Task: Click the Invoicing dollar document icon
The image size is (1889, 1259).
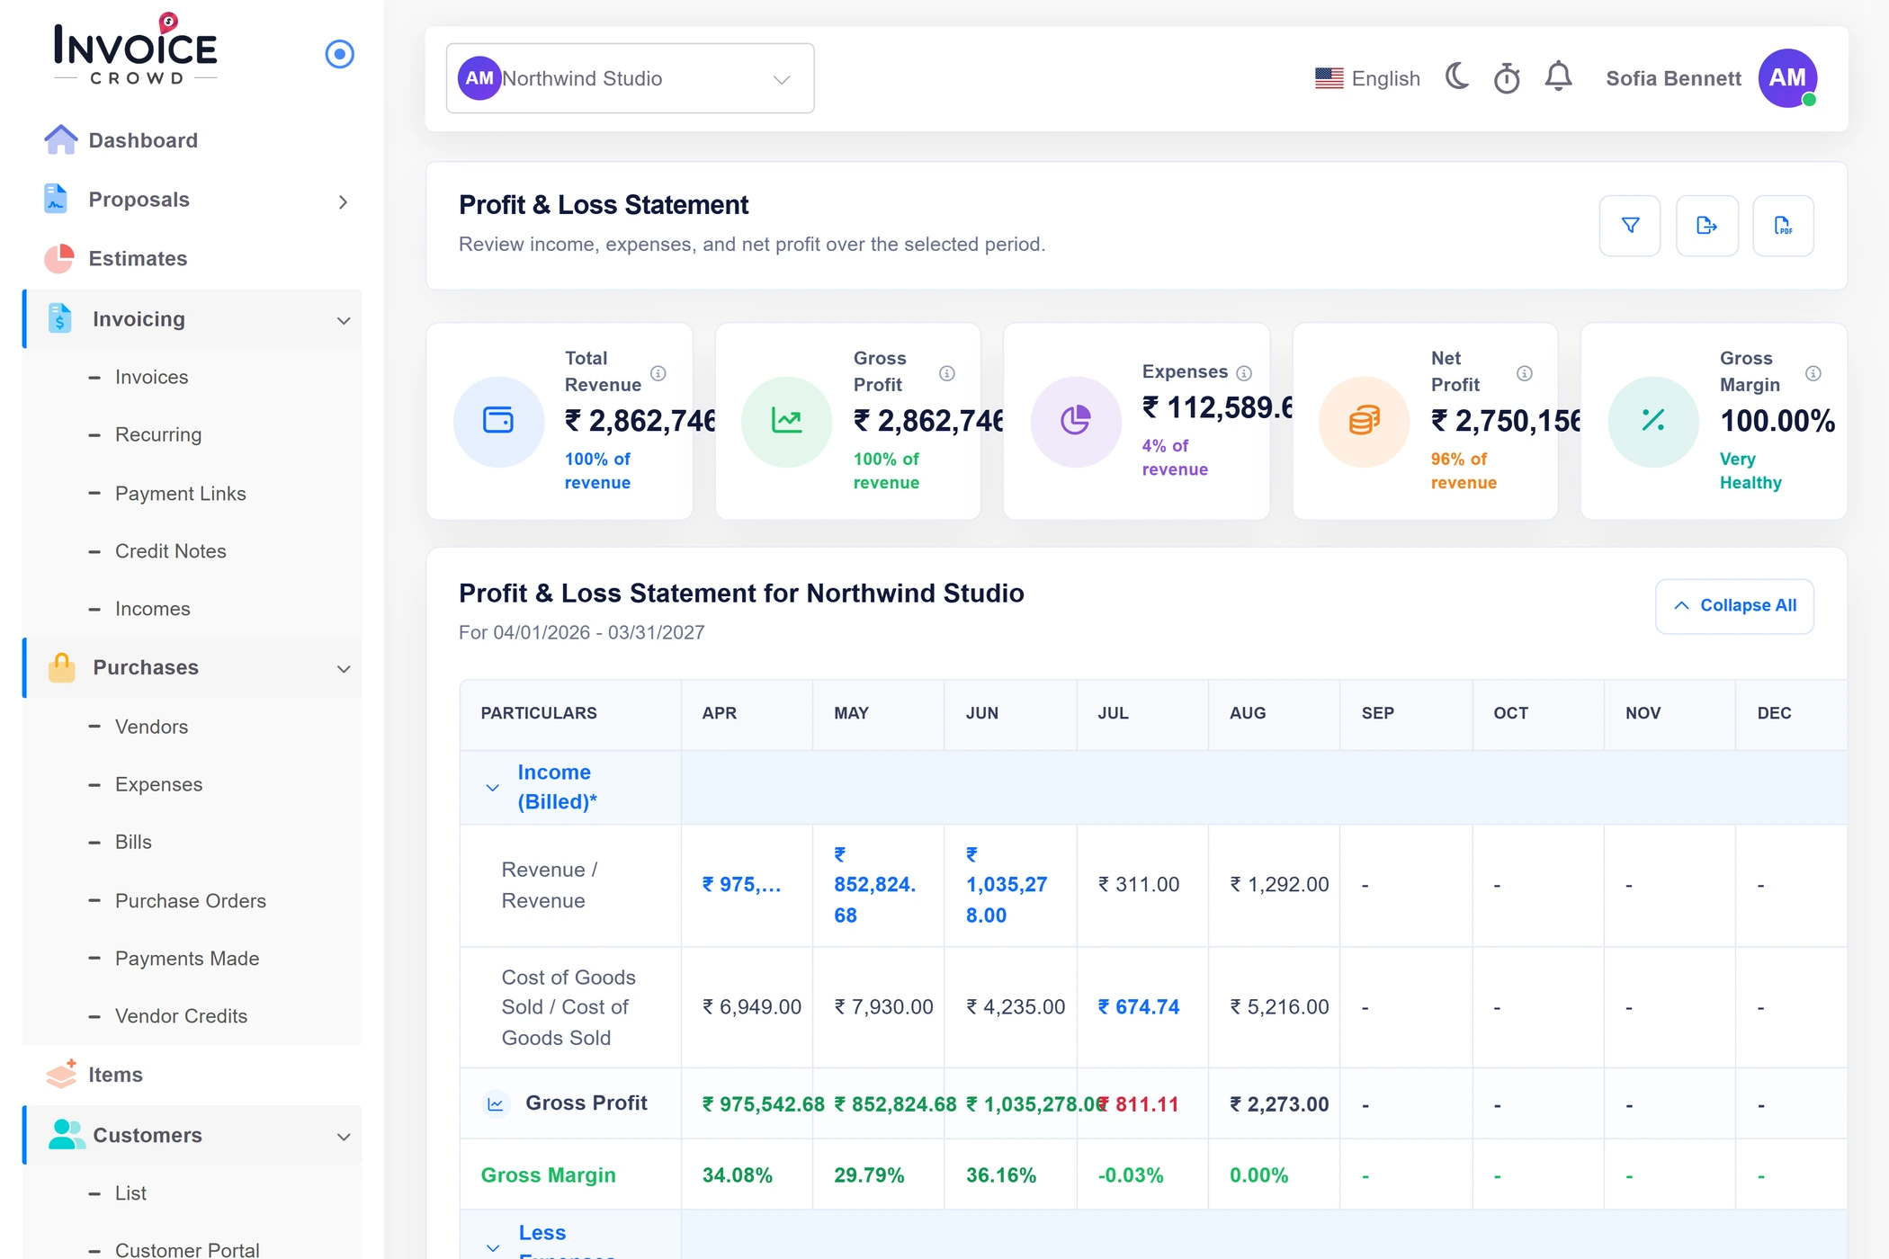Action: (x=60, y=318)
